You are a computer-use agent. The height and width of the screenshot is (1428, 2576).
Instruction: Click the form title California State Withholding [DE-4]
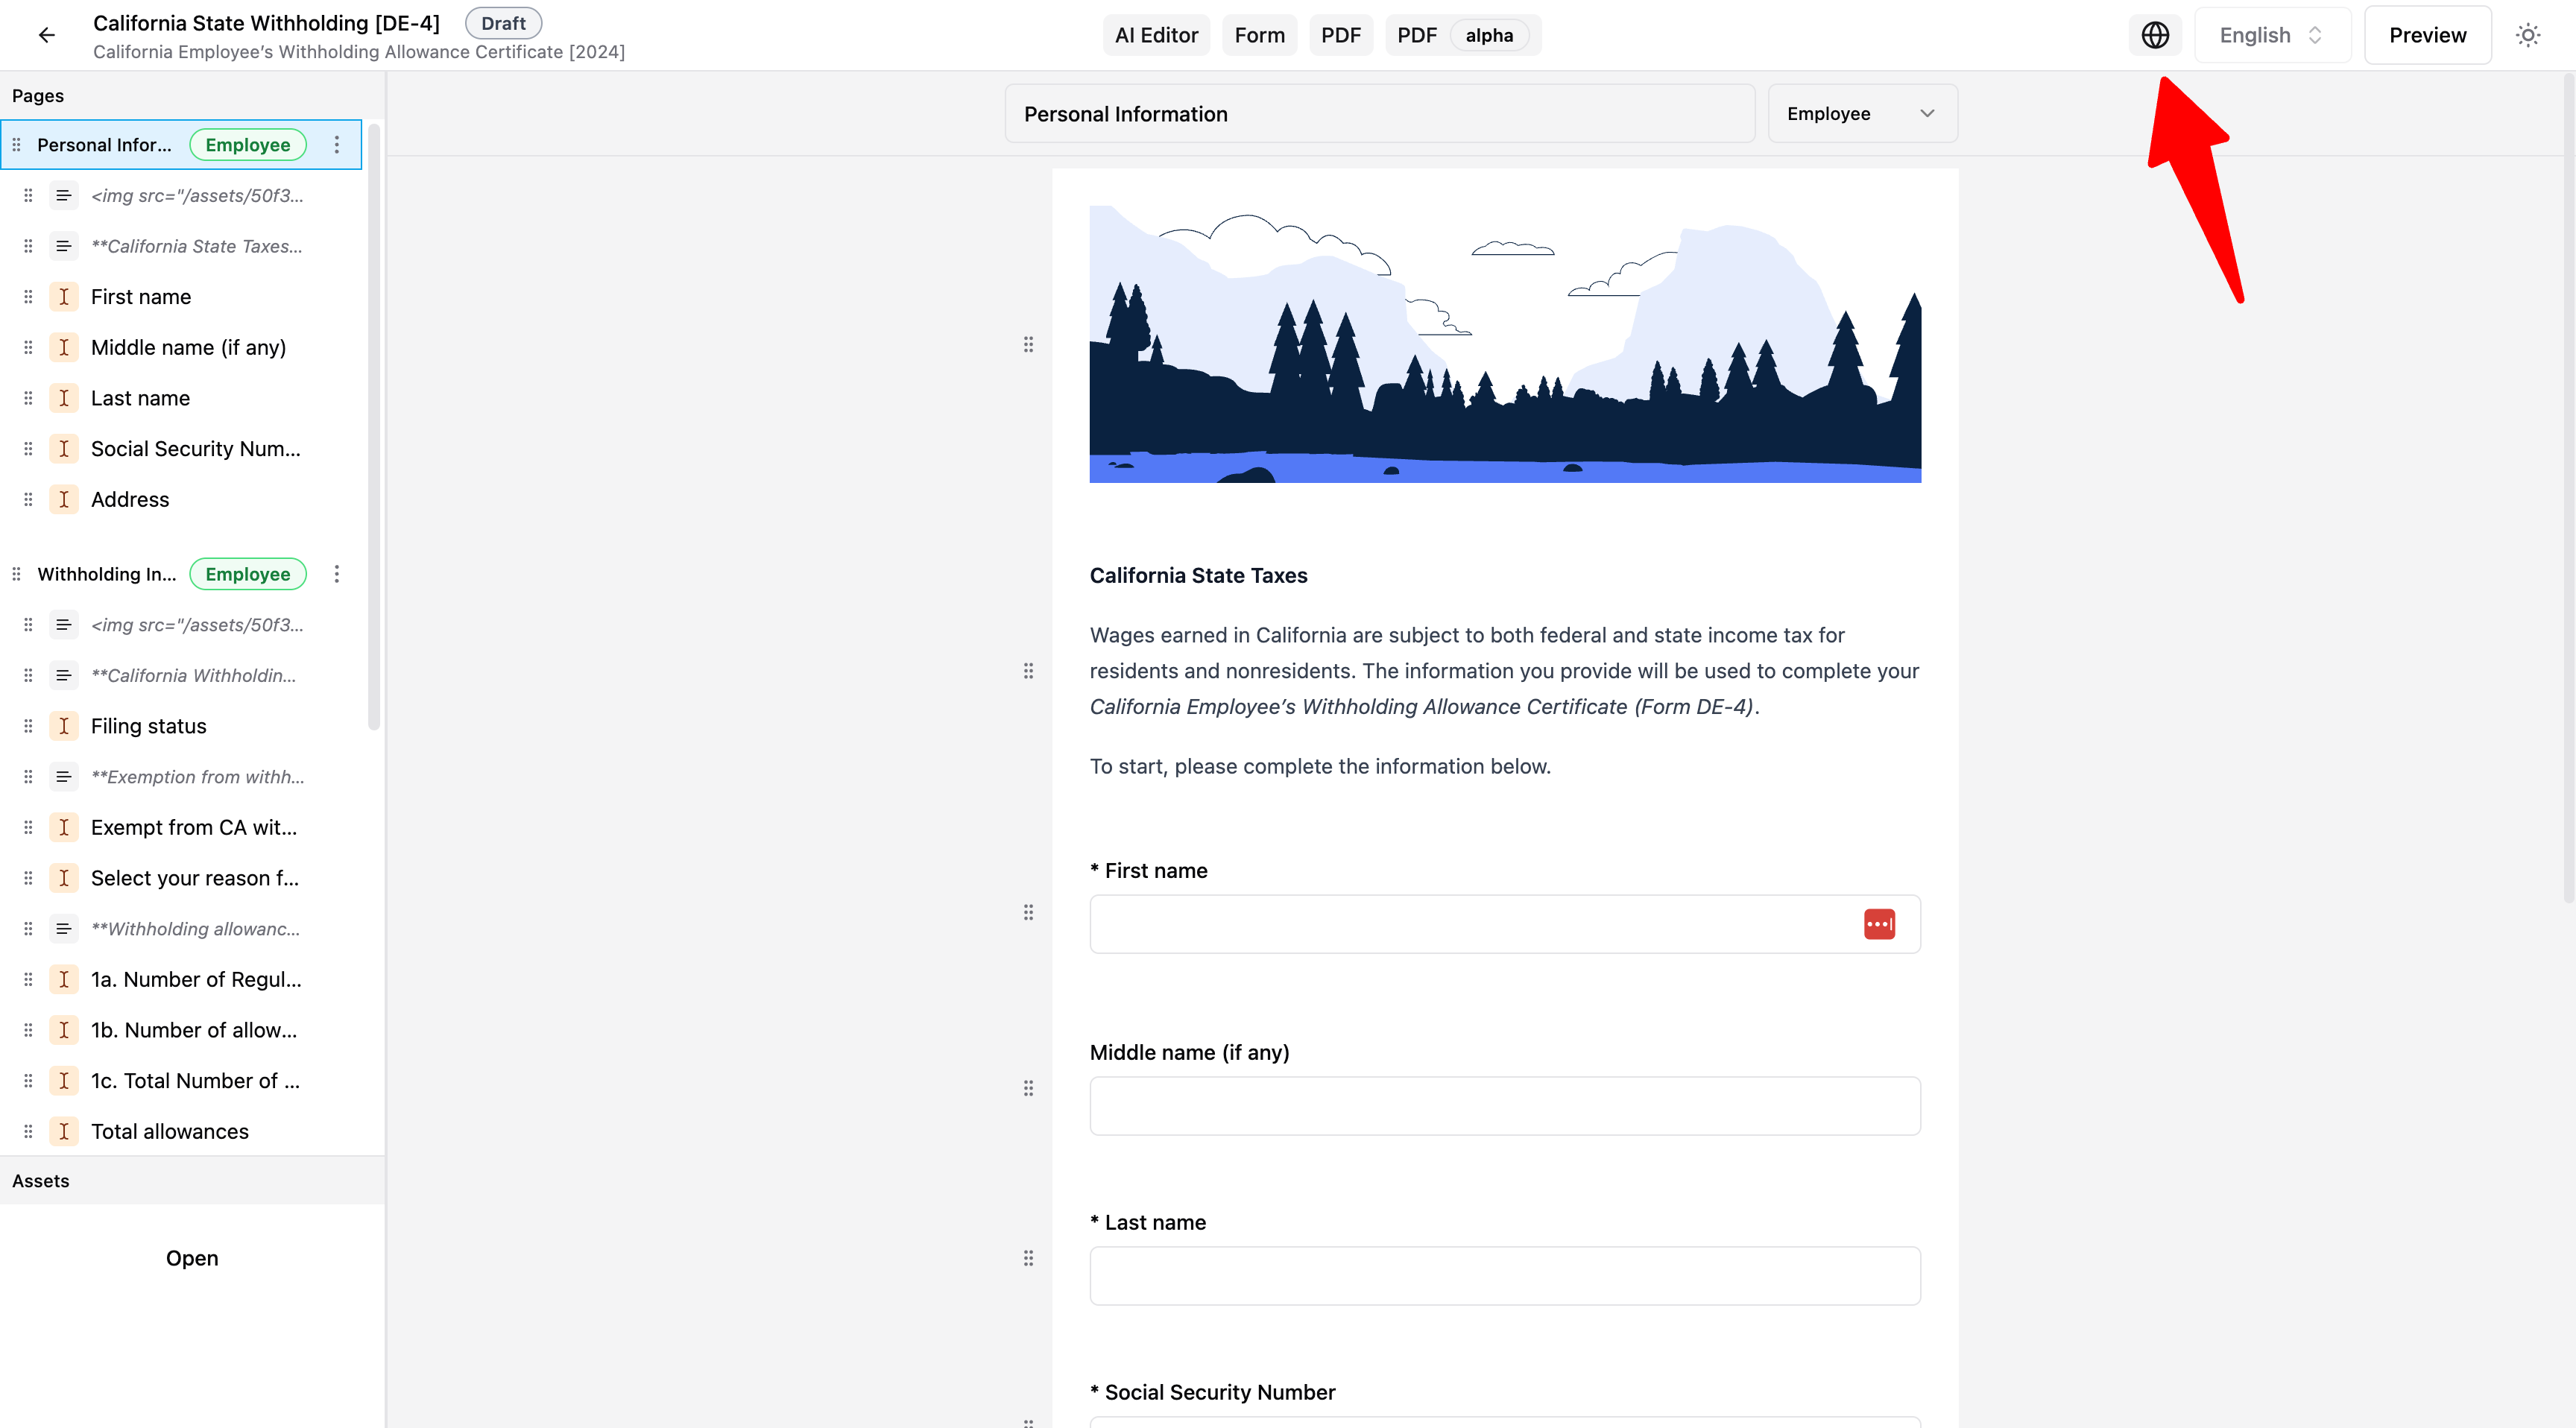(266, 23)
